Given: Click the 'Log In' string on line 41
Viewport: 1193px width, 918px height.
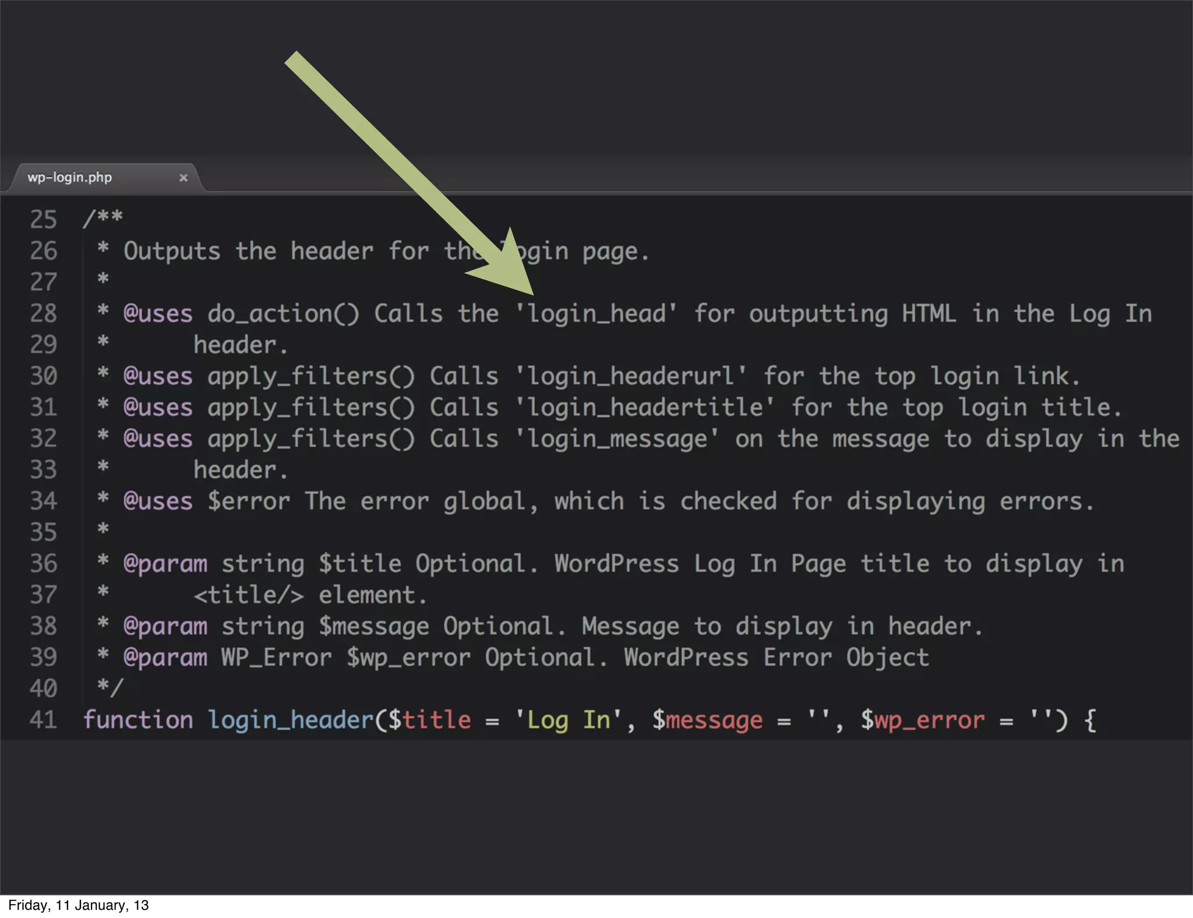Looking at the screenshot, I should pyautogui.click(x=569, y=720).
